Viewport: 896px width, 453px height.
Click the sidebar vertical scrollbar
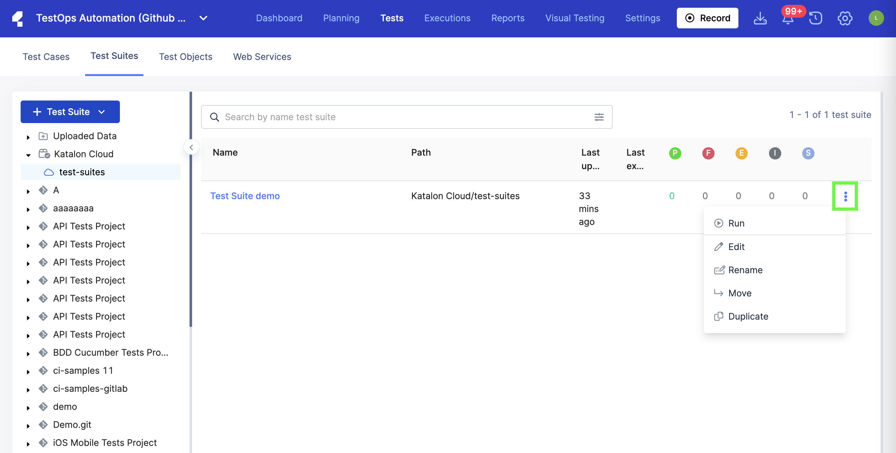[x=190, y=210]
